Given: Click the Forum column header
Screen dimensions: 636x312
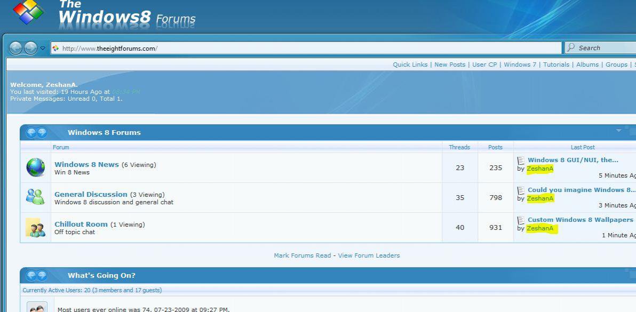Looking at the screenshot, I should [61, 148].
